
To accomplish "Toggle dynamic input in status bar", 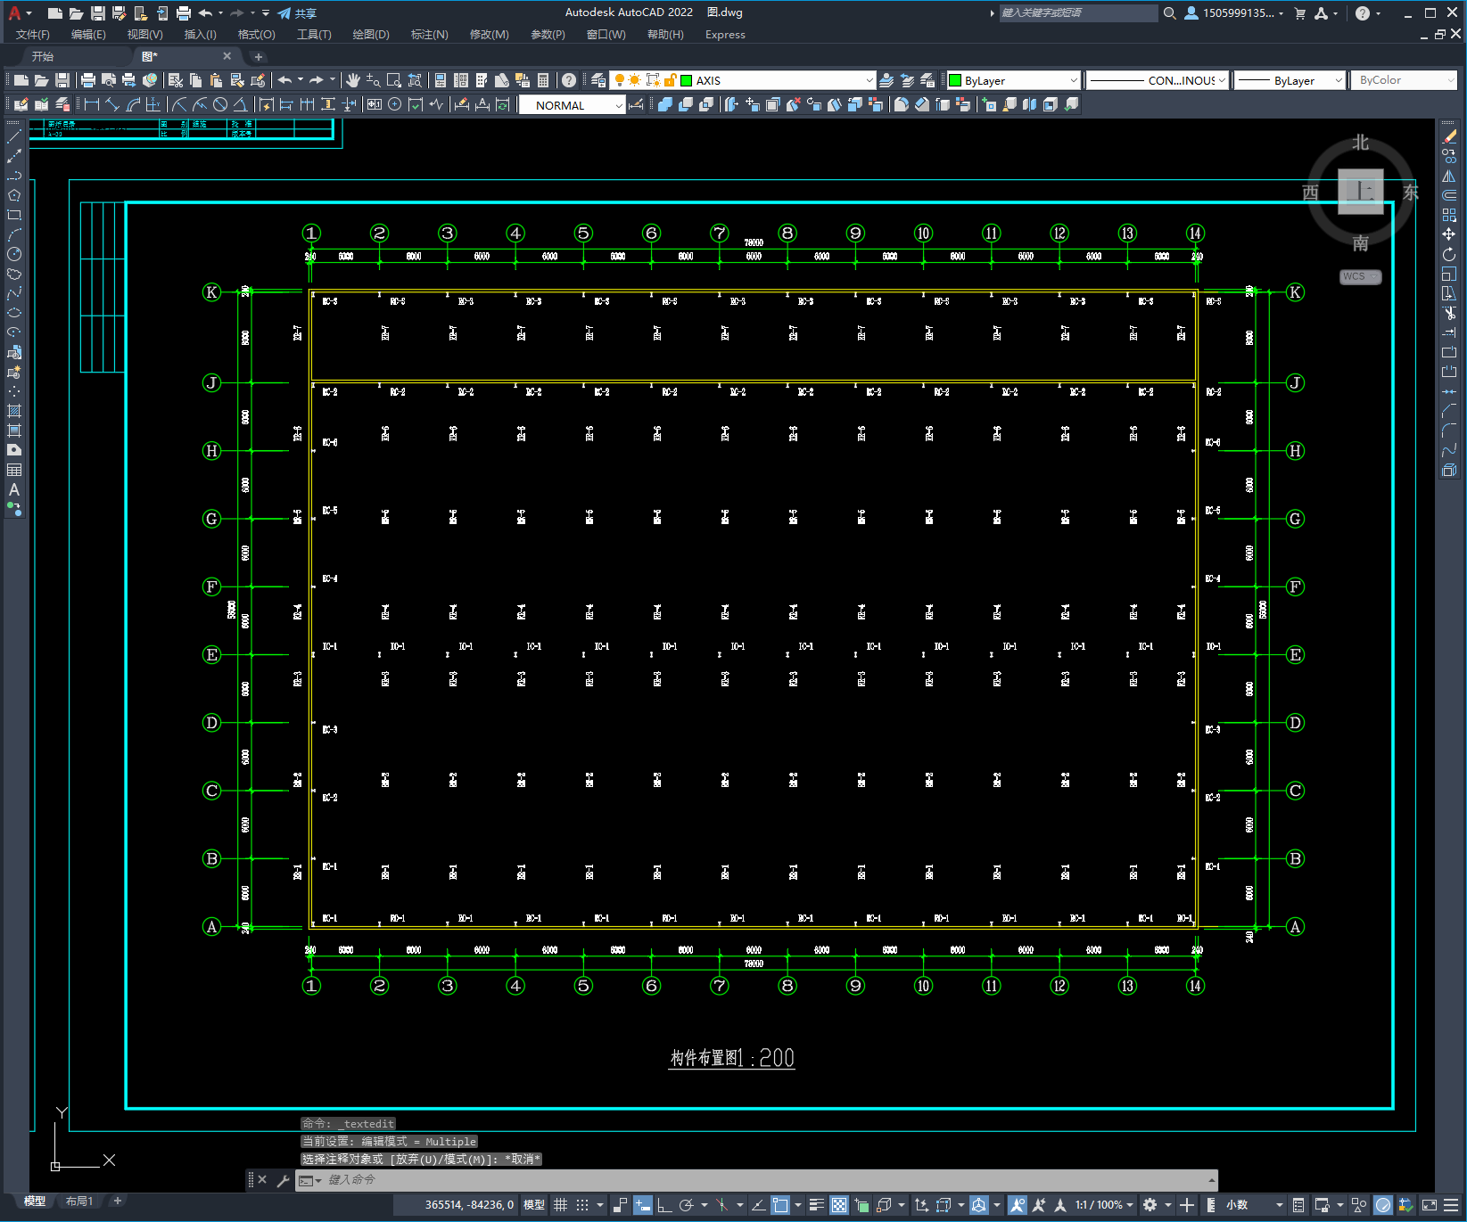I will 642,1205.
